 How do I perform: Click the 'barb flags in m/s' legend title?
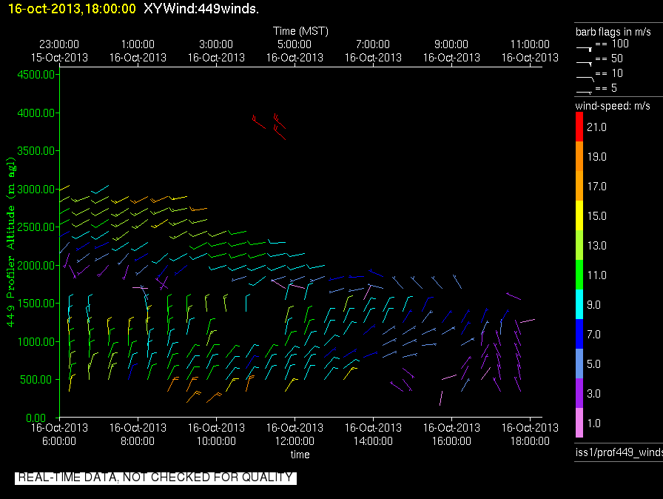613,32
